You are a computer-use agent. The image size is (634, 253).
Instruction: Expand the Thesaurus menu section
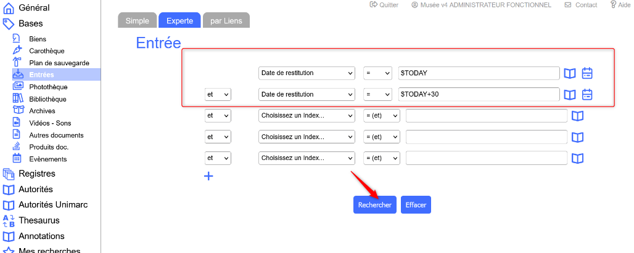coord(39,220)
